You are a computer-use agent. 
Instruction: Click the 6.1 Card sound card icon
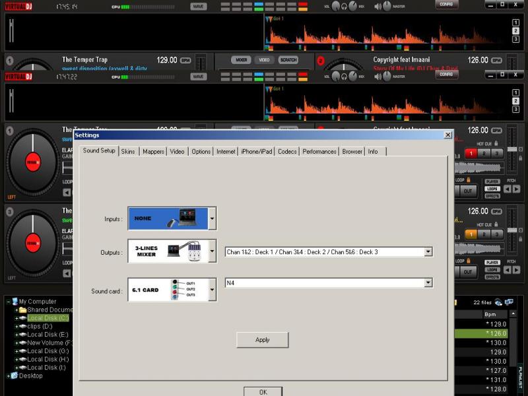(168, 290)
